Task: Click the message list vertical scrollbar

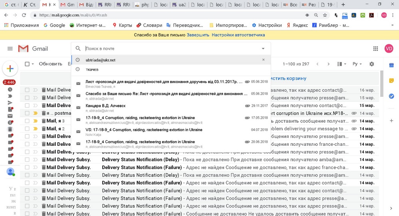Action: tap(381, 84)
